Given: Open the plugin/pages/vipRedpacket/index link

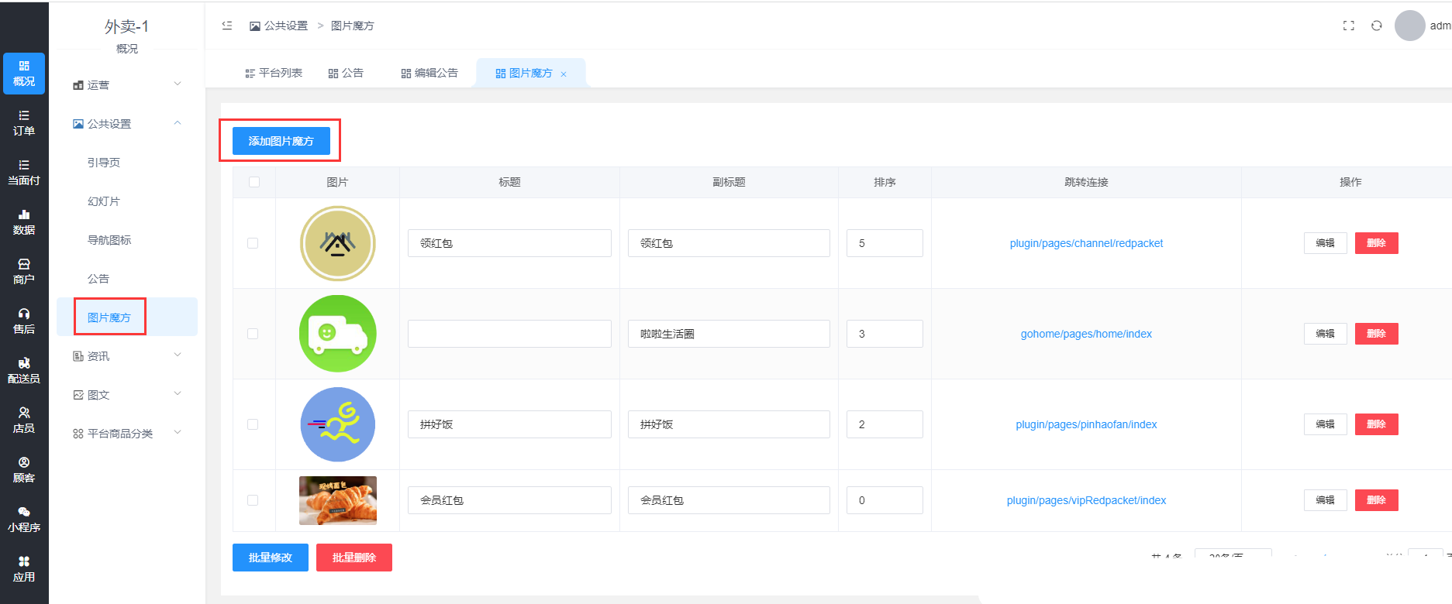Looking at the screenshot, I should click(x=1086, y=500).
